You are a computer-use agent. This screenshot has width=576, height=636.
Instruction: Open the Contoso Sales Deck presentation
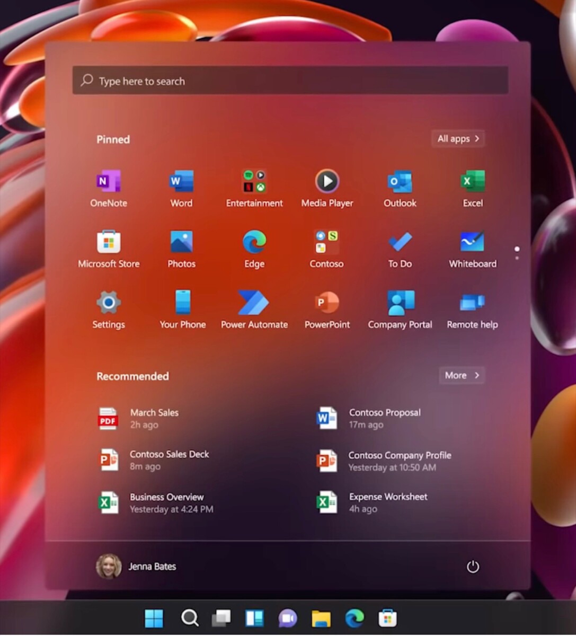point(154,460)
